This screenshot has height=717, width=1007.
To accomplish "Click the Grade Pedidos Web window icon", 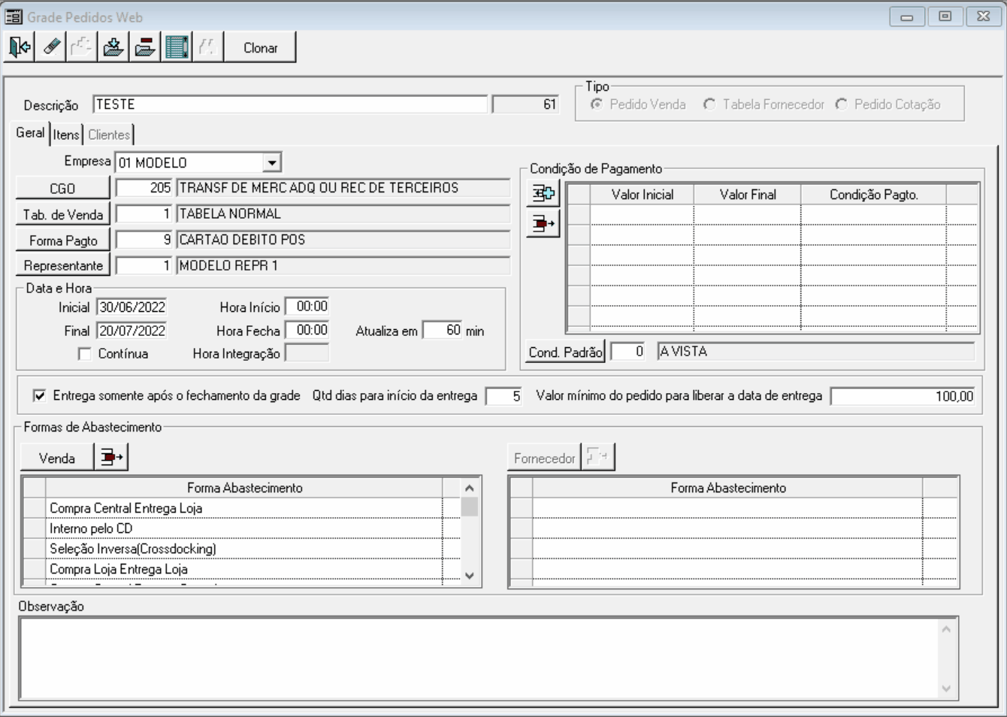I will tap(14, 17).
